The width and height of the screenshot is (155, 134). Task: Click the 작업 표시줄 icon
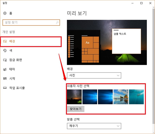coord(5,88)
